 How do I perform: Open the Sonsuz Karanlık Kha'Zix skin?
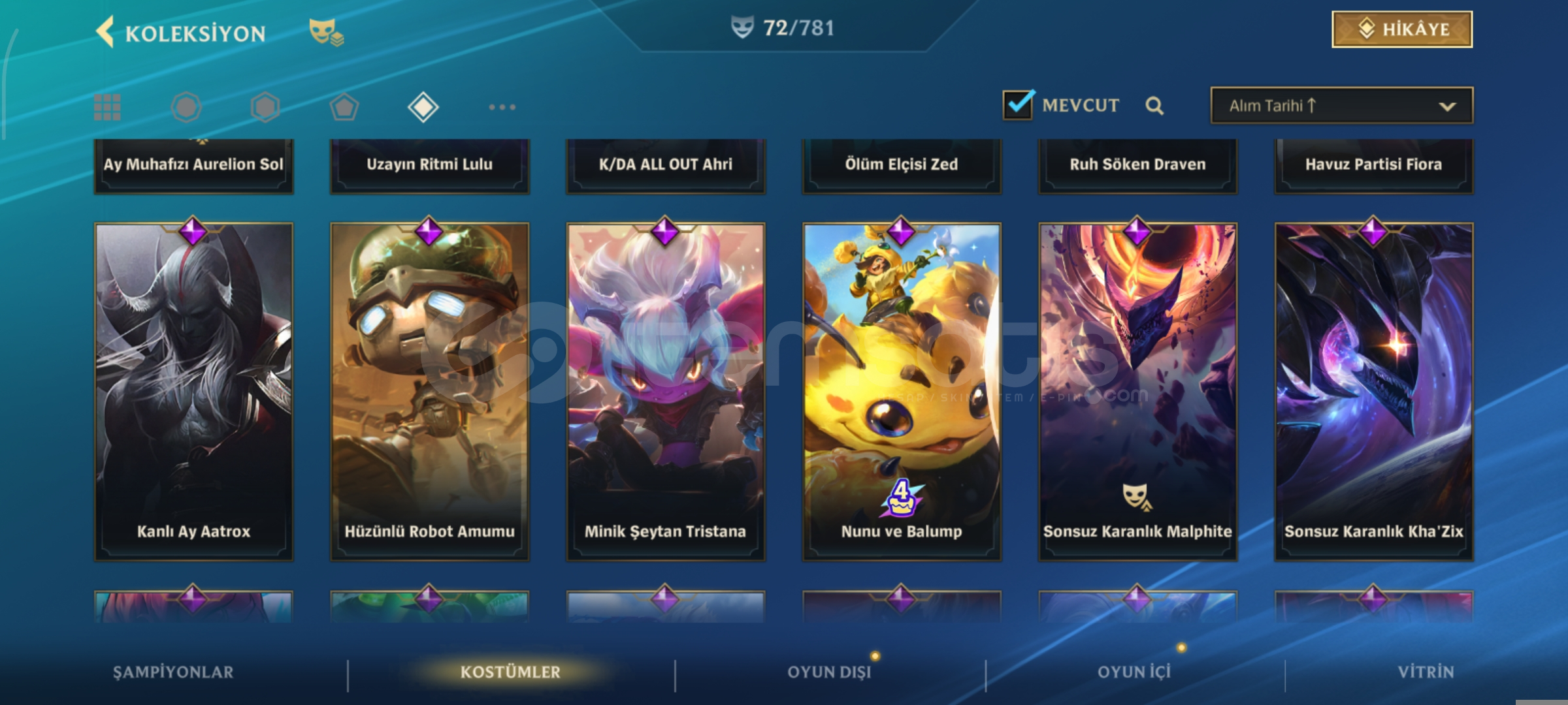pyautogui.click(x=1374, y=392)
